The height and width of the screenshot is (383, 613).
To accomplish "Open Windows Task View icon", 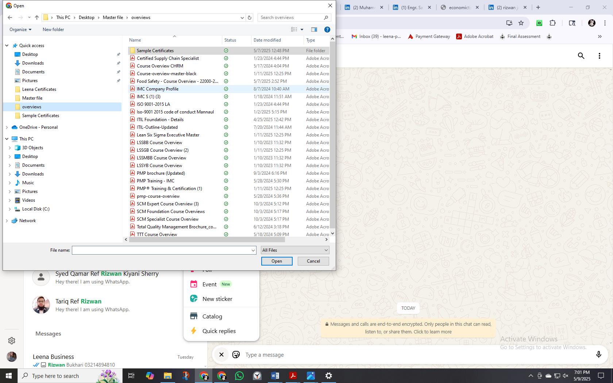I will [131, 376].
